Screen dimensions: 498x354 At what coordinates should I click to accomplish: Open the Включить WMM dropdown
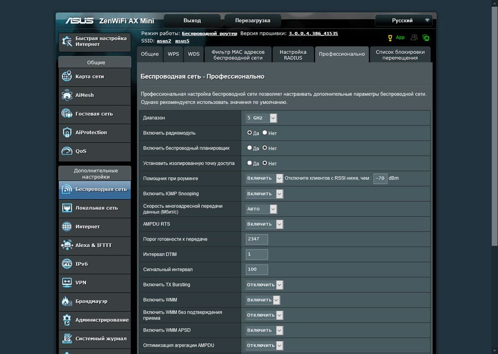pyautogui.click(x=262, y=300)
